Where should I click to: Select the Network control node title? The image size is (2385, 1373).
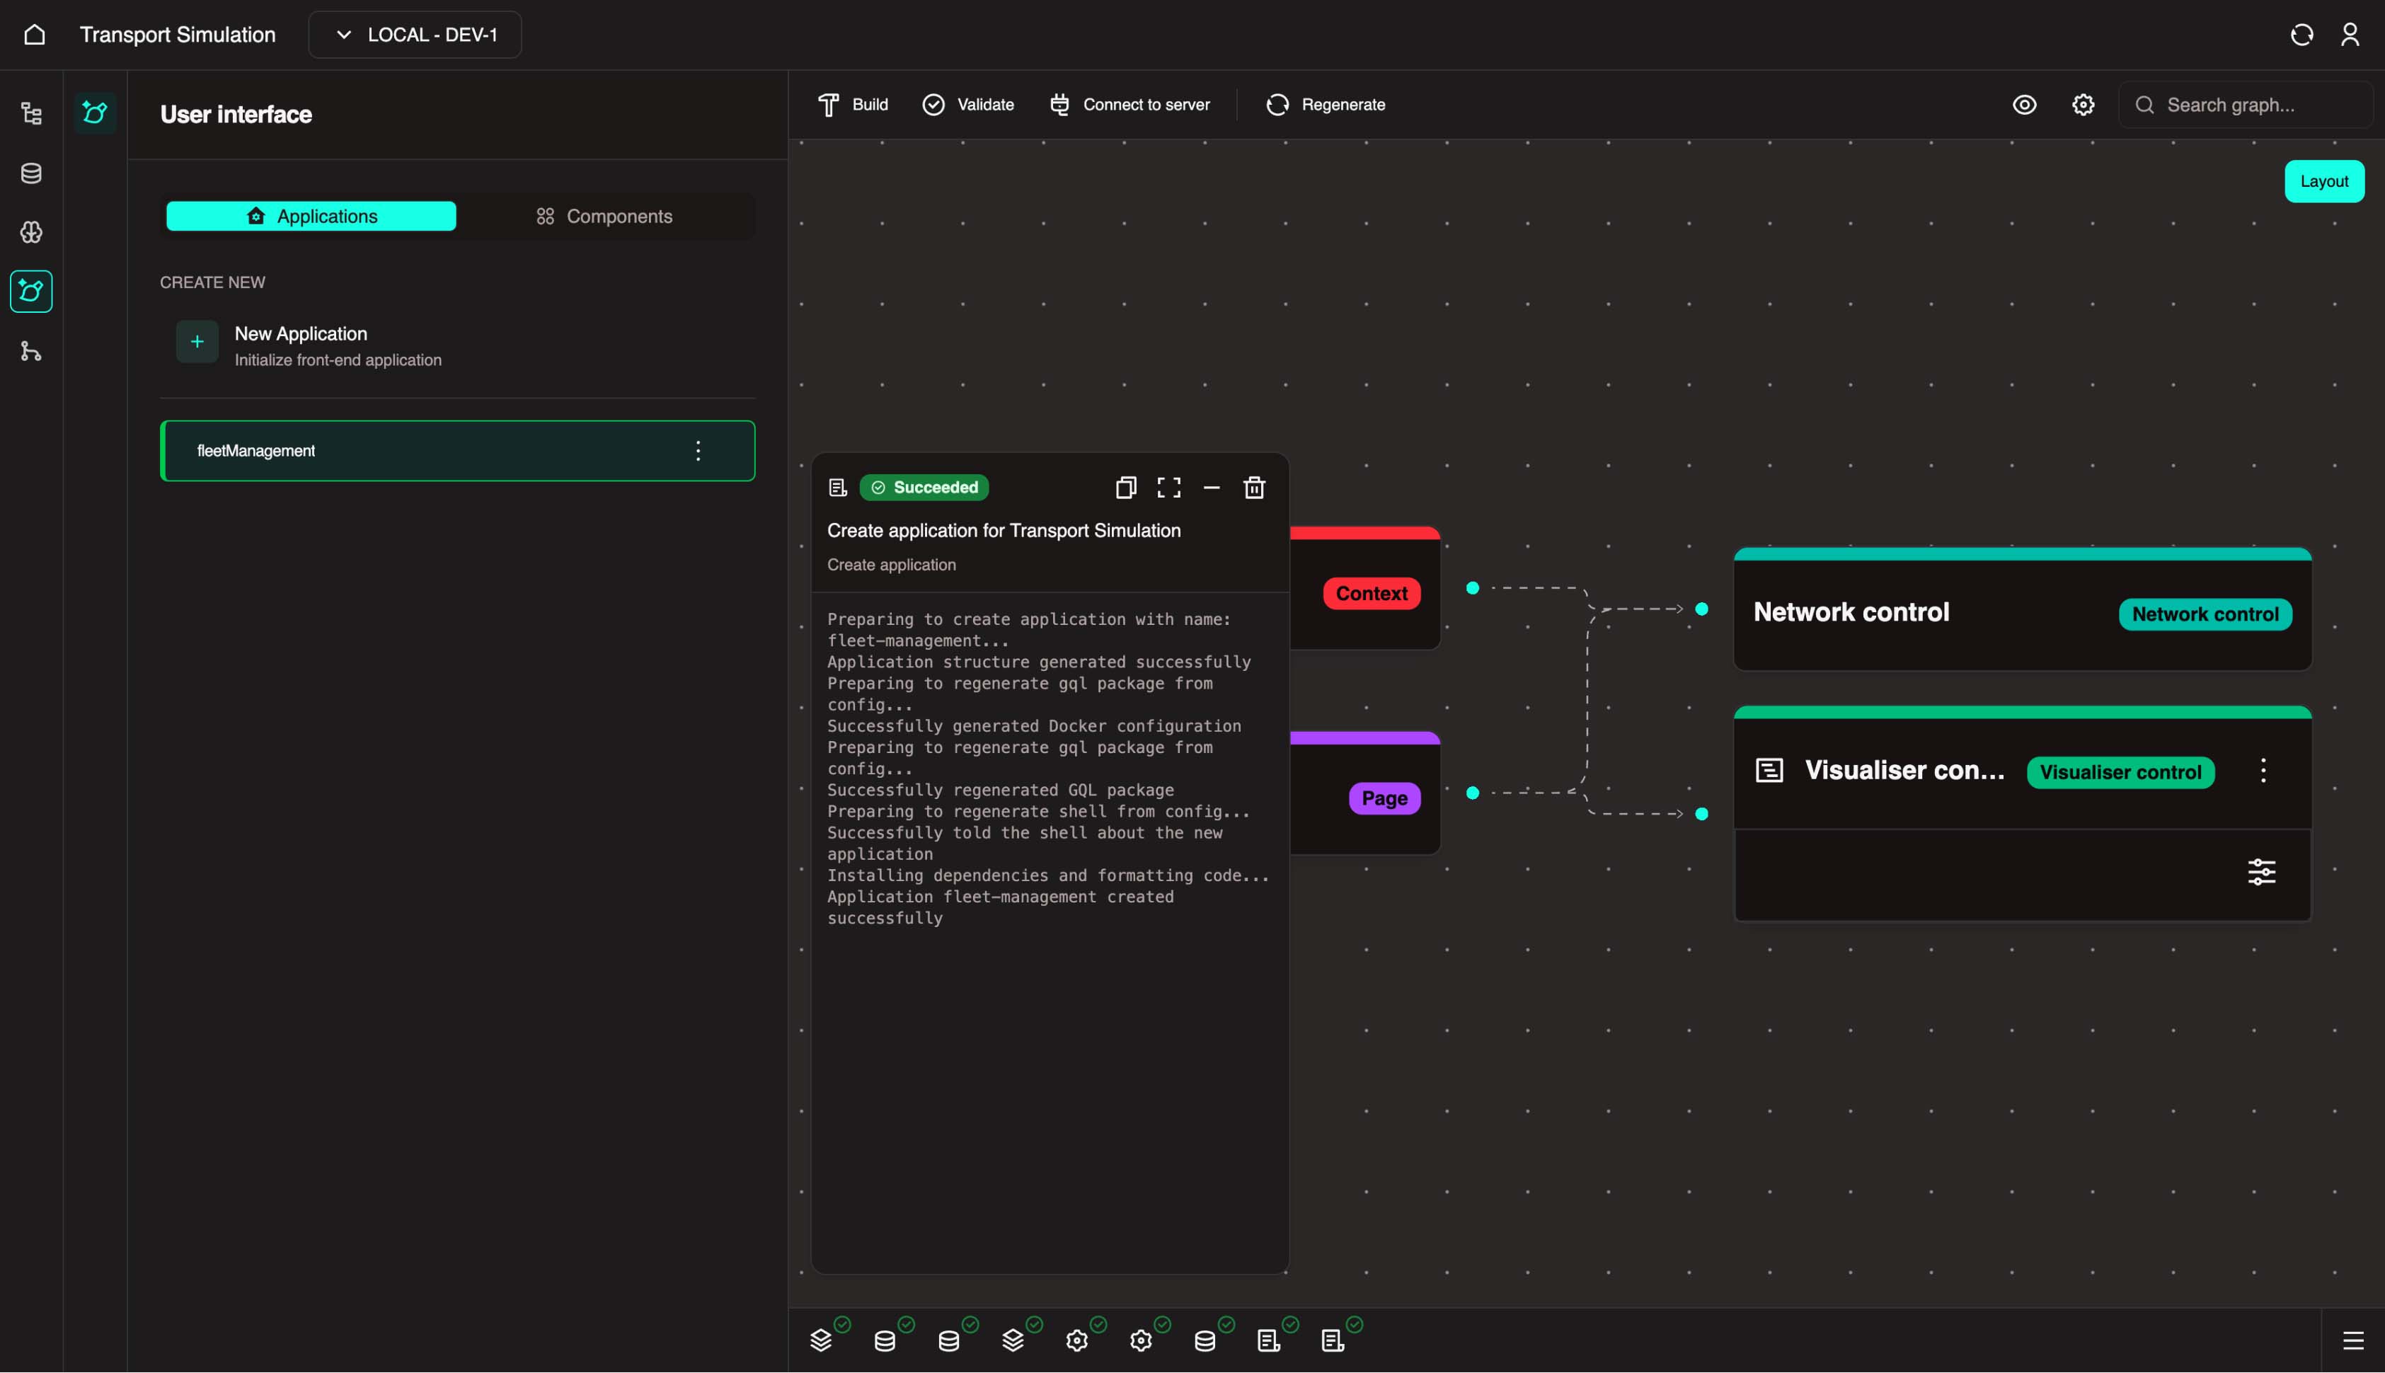(x=1851, y=612)
